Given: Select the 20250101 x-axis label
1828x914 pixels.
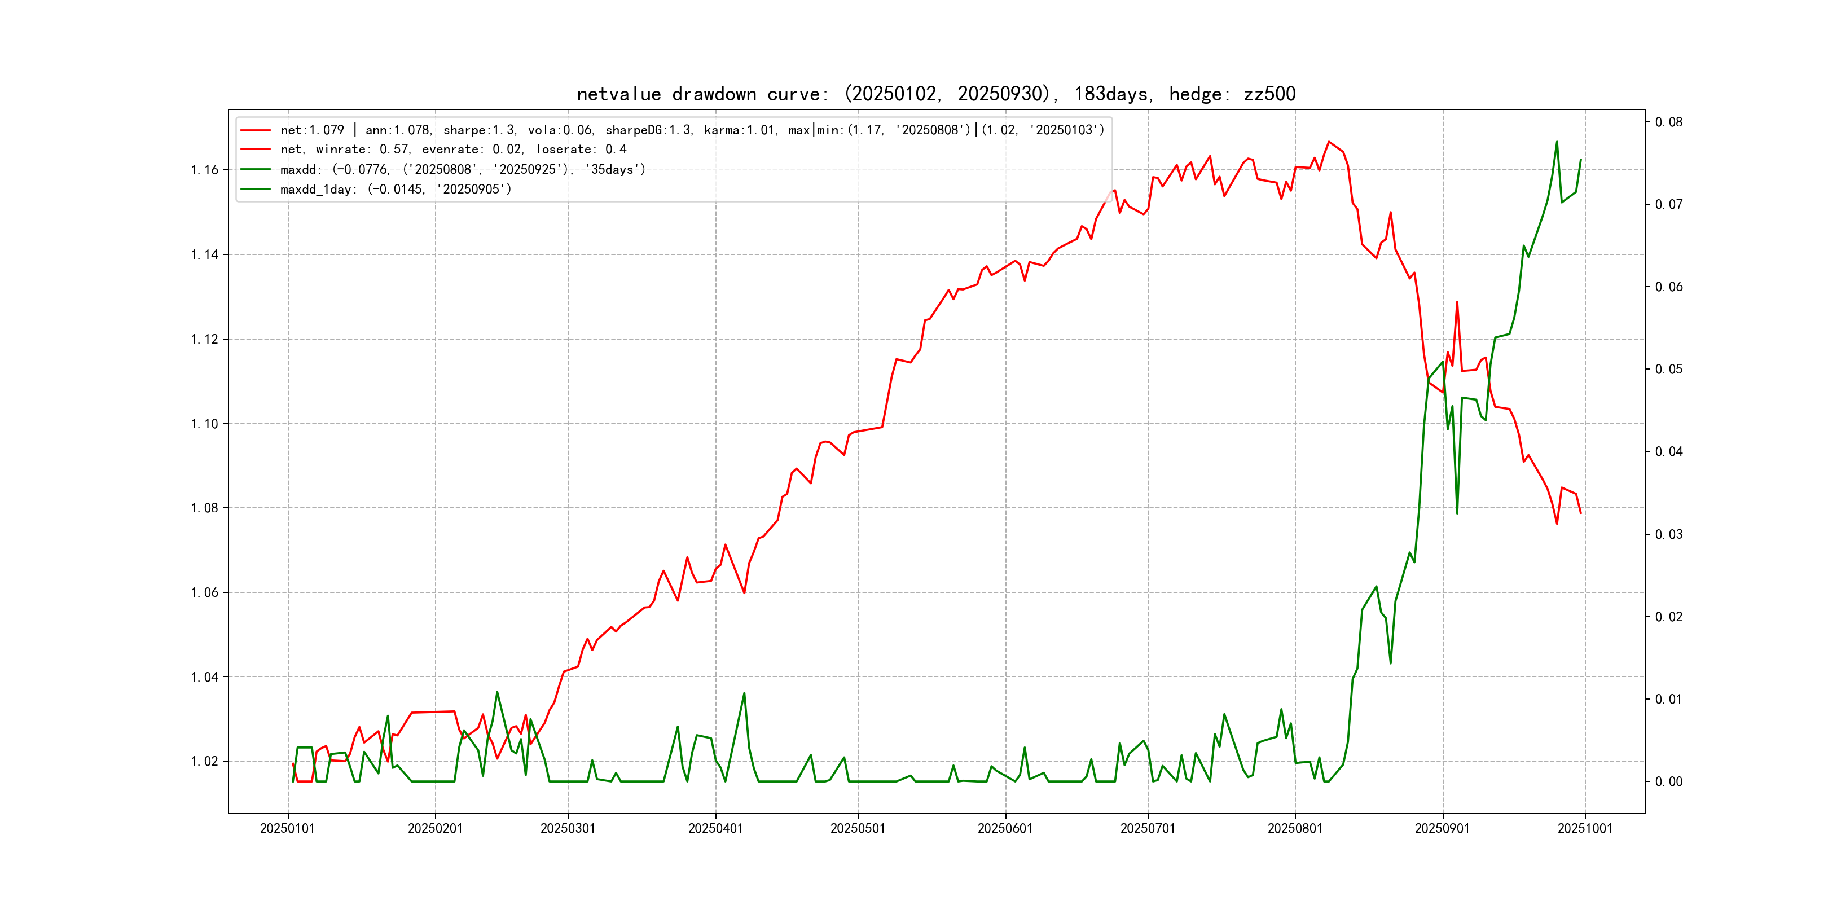Looking at the screenshot, I should click(x=287, y=829).
